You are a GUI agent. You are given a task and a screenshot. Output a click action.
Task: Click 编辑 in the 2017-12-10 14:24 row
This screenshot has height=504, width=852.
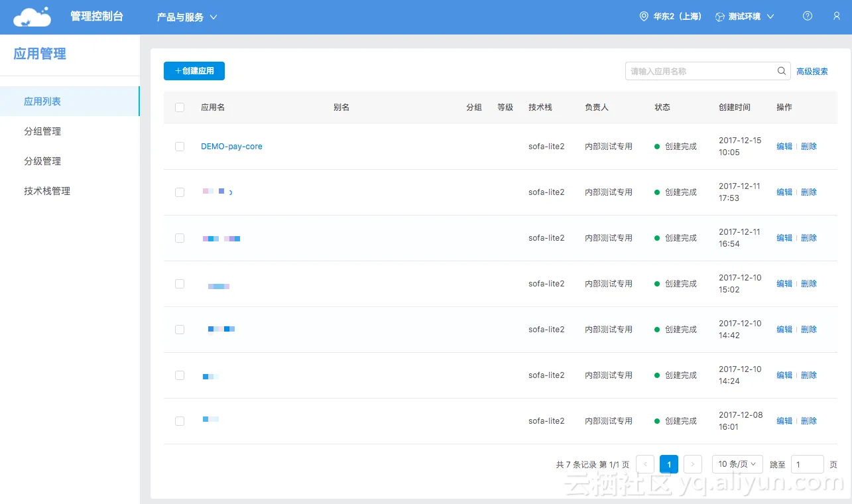pos(784,375)
